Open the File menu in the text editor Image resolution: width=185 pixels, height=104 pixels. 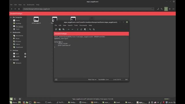click(x=56, y=25)
